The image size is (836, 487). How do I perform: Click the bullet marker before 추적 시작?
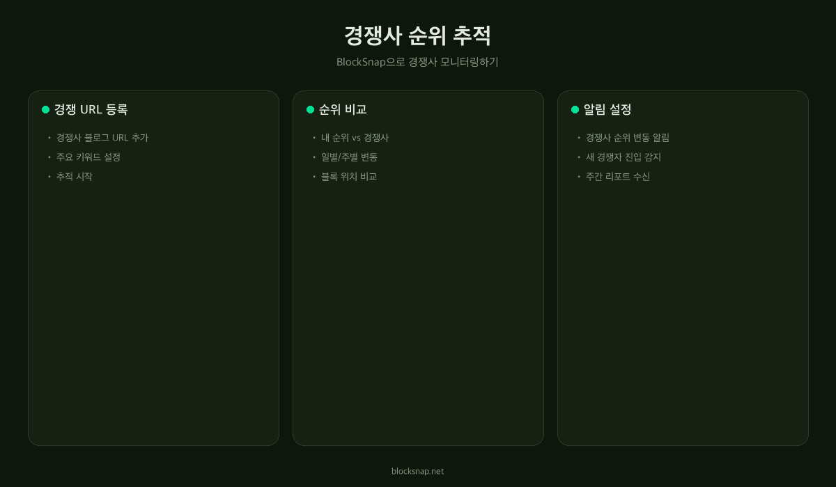coord(49,177)
